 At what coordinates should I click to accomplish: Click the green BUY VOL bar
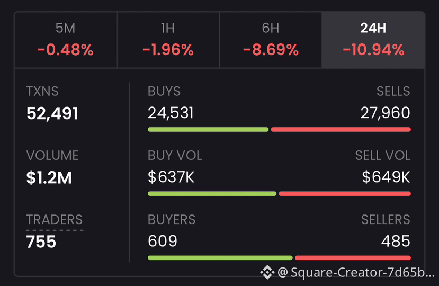click(212, 193)
